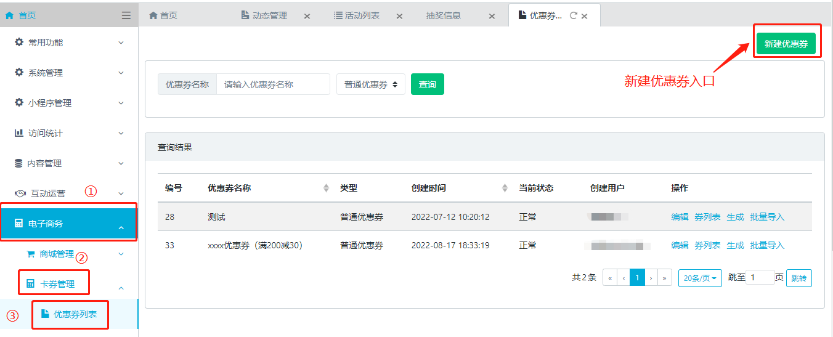
Task: Click the 优惠券名称 search input field
Action: (x=273, y=84)
